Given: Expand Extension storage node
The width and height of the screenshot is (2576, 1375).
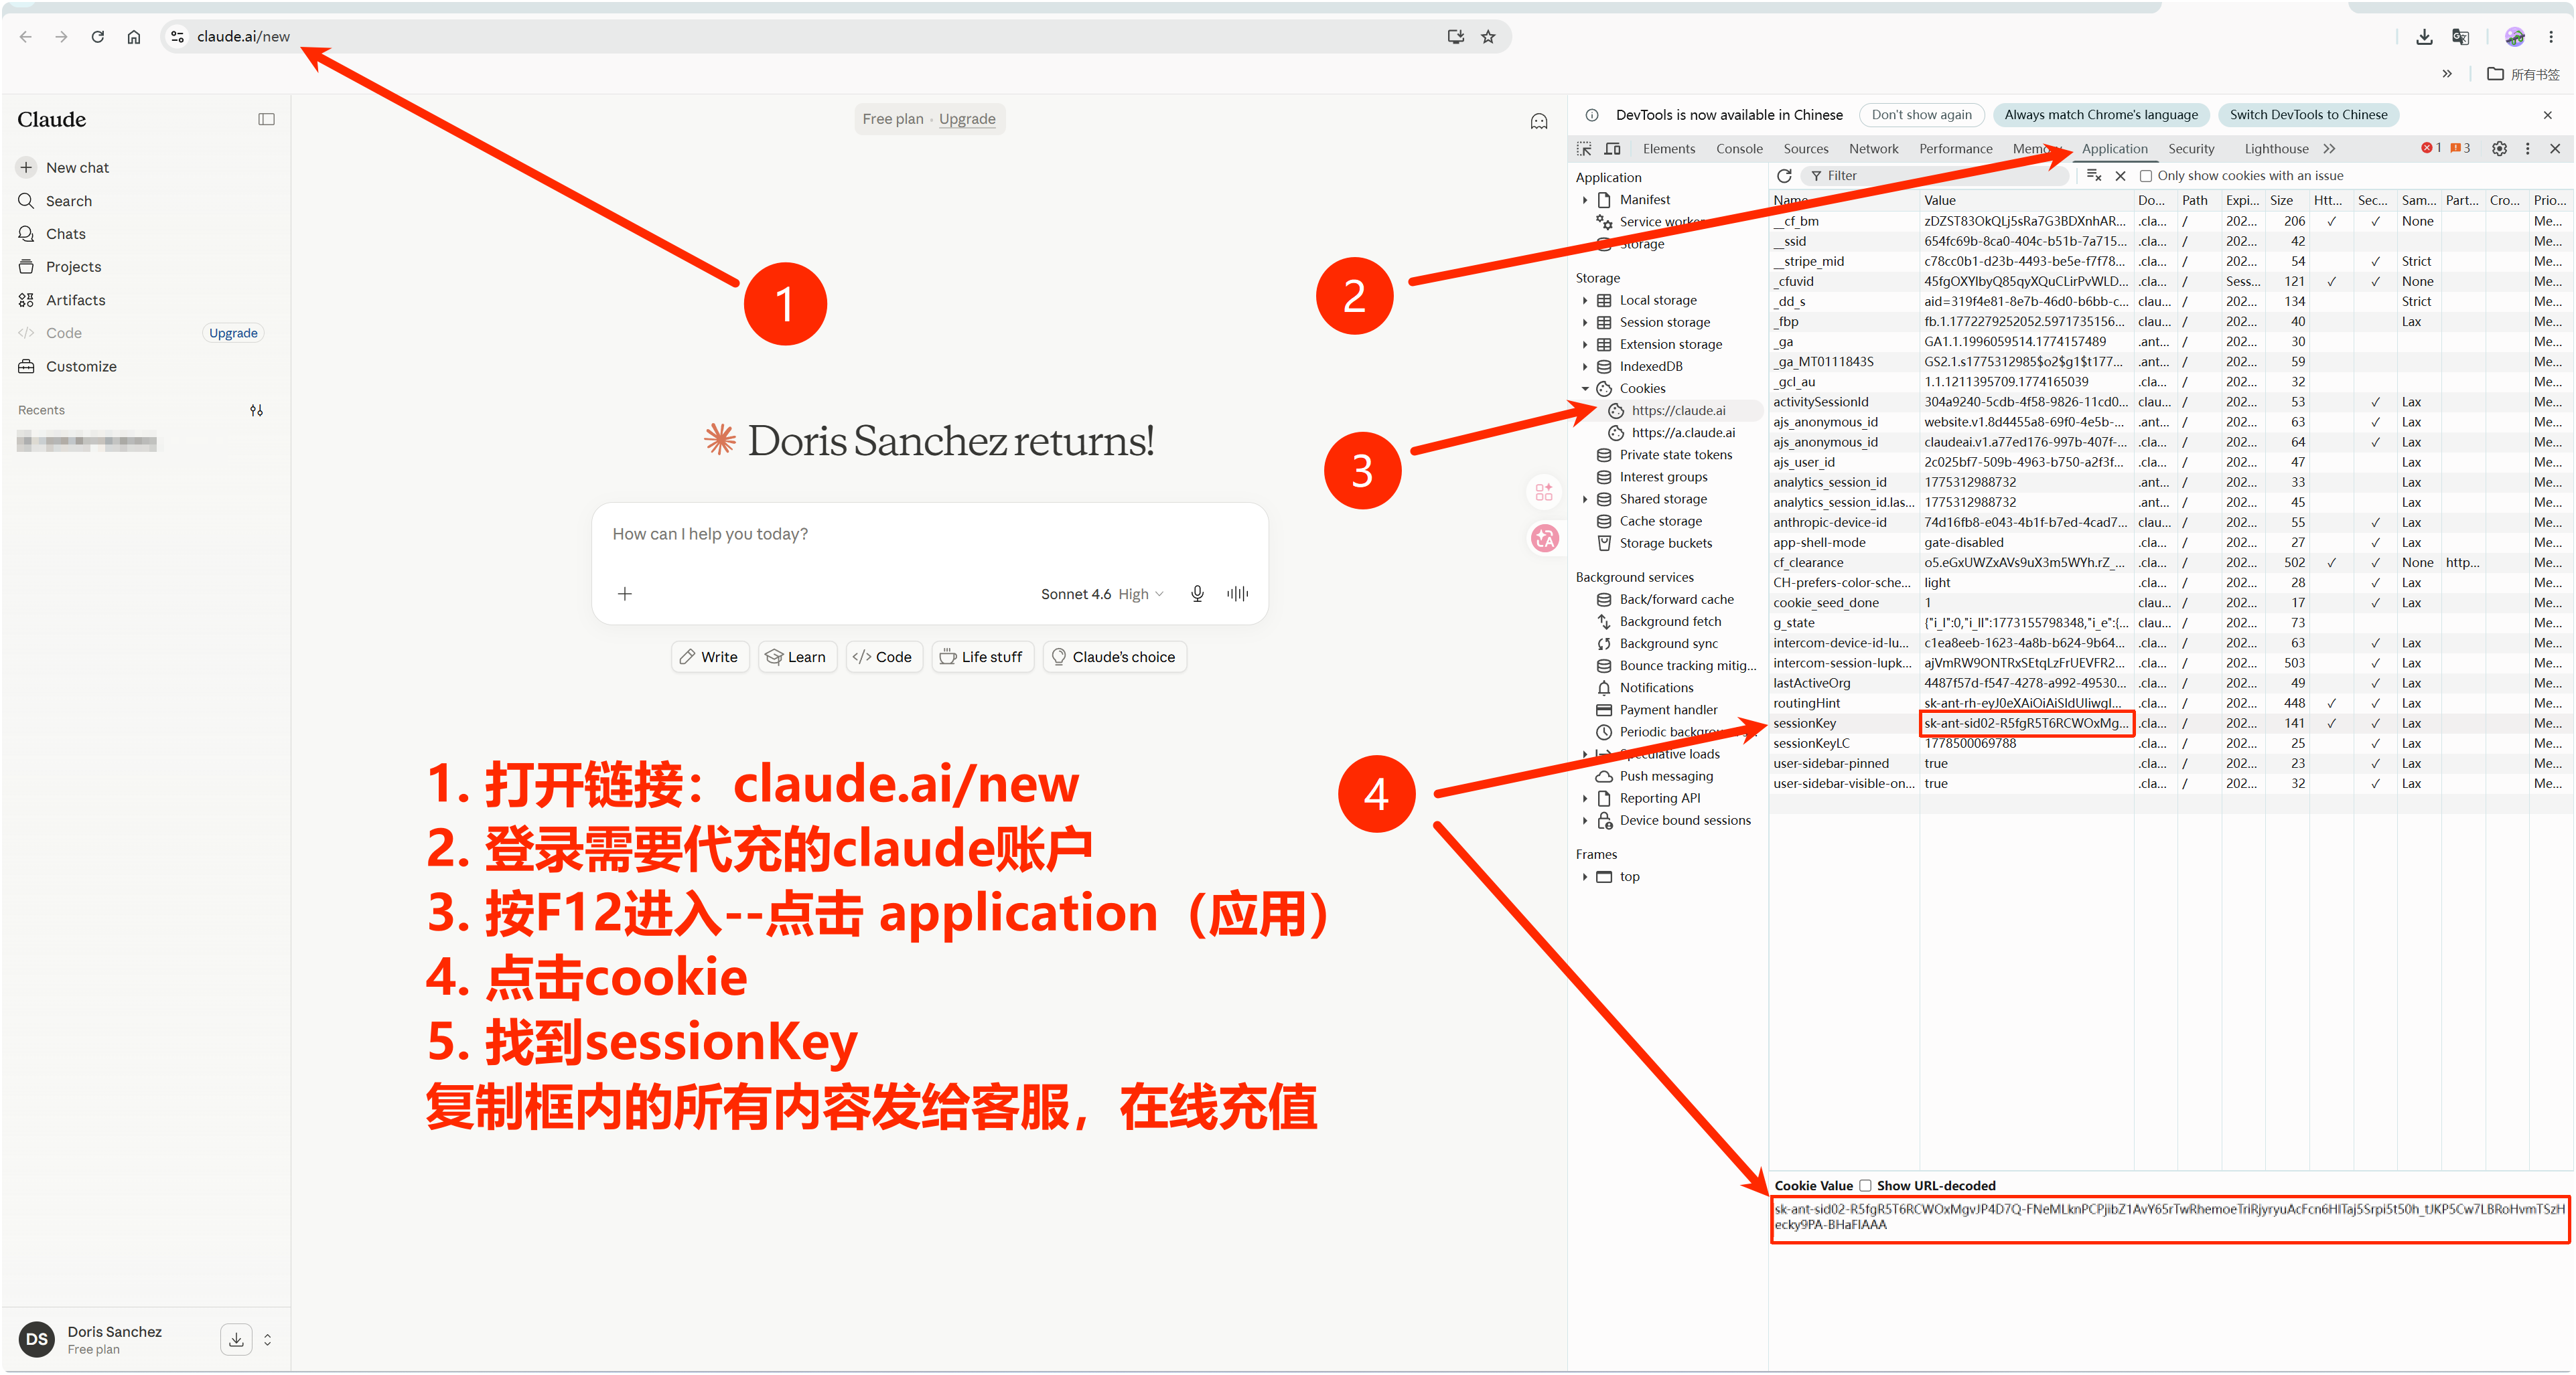Looking at the screenshot, I should pyautogui.click(x=1585, y=345).
